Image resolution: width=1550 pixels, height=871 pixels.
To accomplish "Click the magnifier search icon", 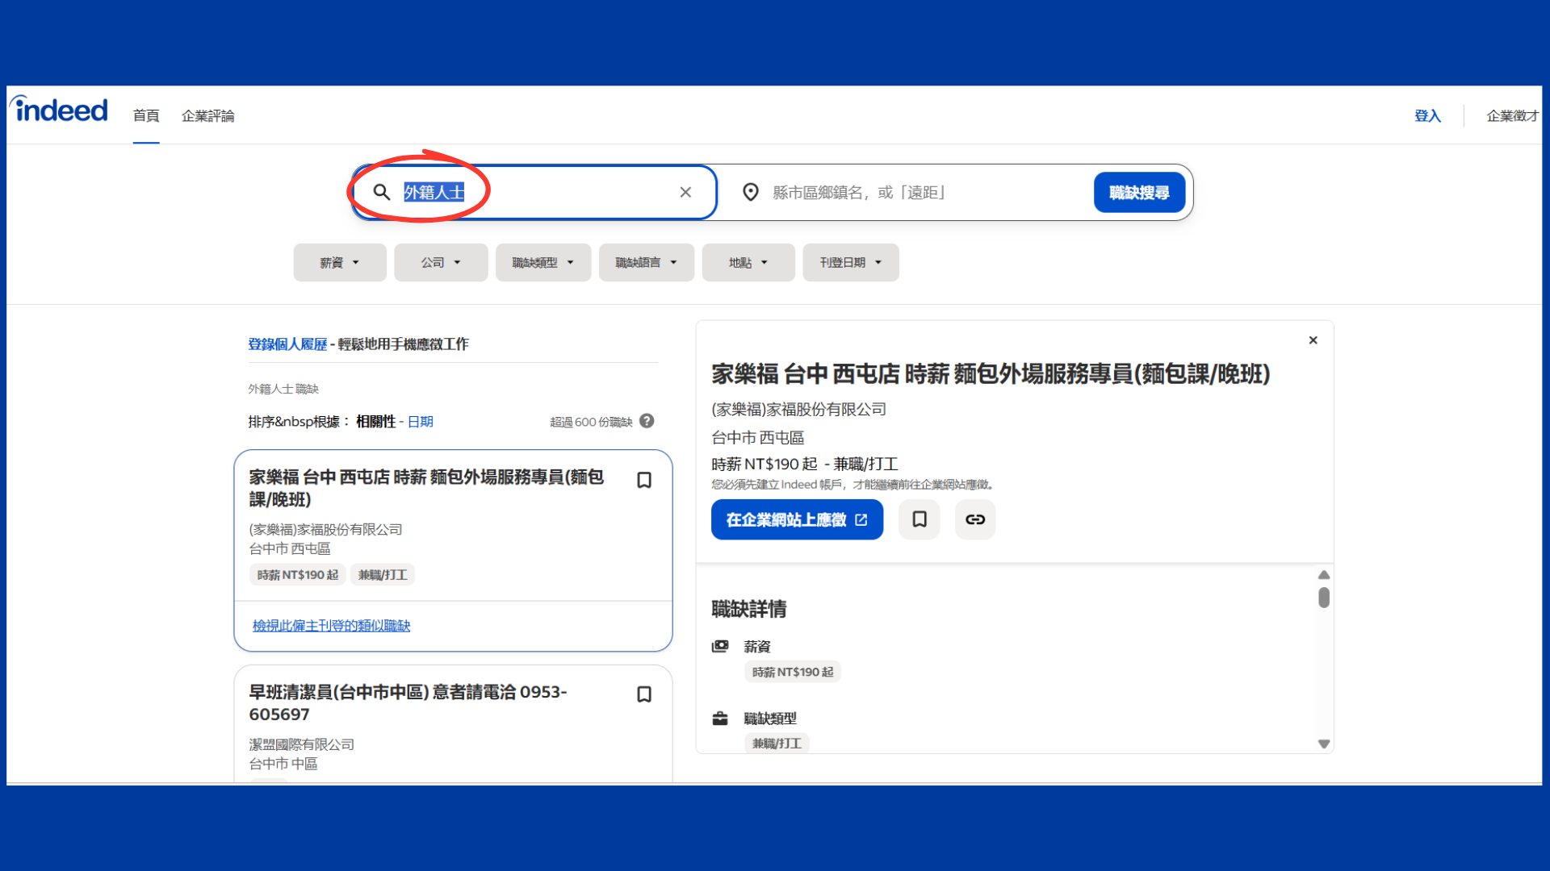I will click(382, 192).
